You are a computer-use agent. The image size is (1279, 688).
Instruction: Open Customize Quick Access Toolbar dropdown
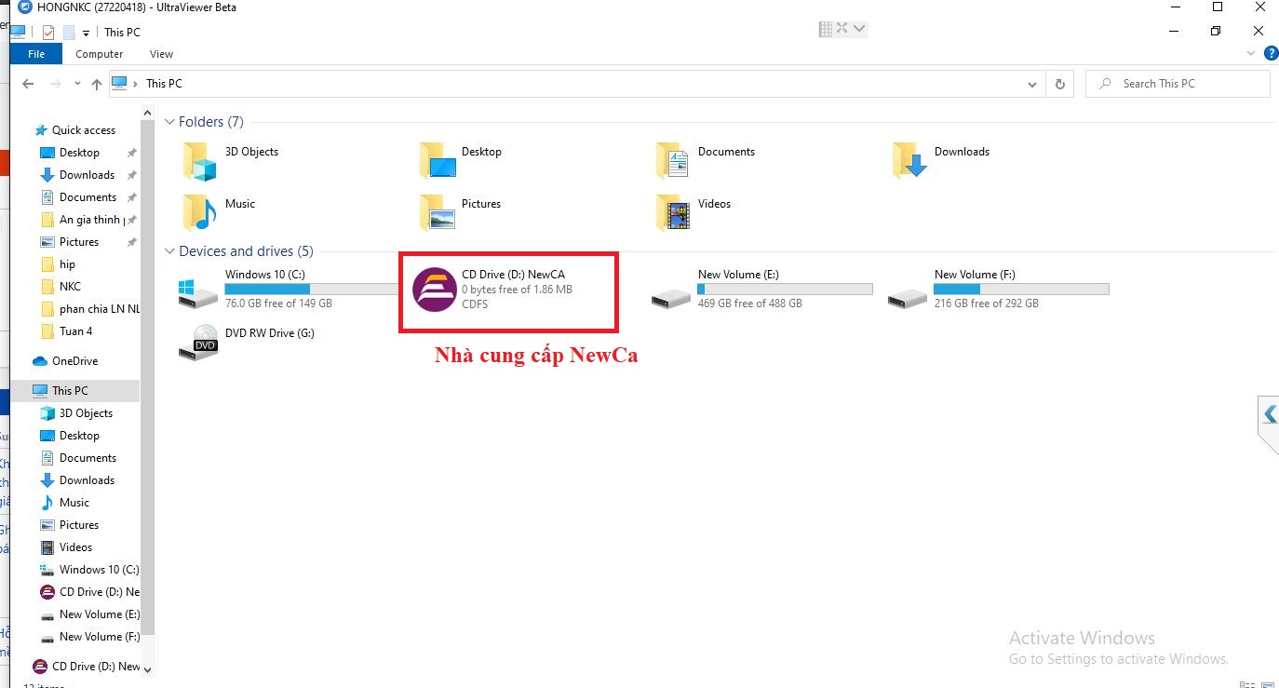tap(86, 33)
